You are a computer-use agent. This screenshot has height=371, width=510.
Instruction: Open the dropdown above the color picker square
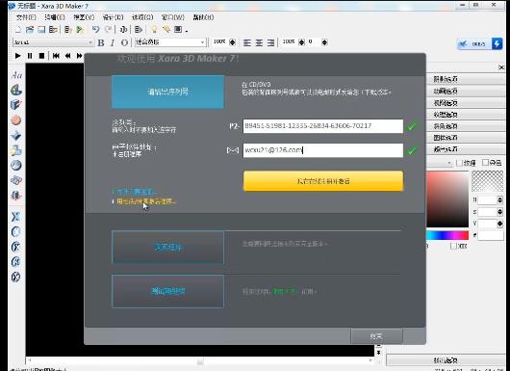[449, 163]
